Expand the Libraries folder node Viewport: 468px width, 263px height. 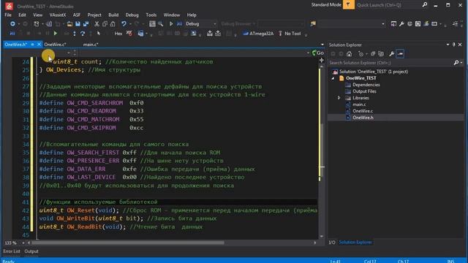coord(339,98)
